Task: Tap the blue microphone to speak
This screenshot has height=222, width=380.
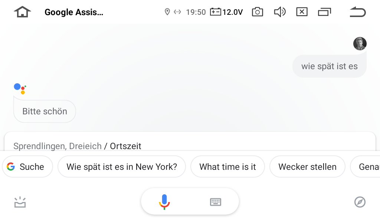Action: pyautogui.click(x=164, y=202)
